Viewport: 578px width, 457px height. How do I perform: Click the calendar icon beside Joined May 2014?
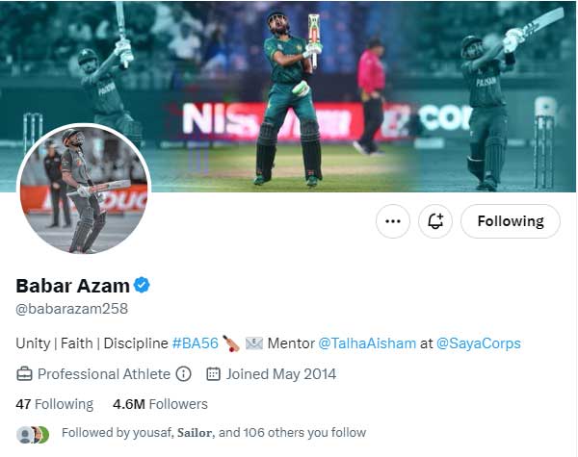tap(213, 374)
